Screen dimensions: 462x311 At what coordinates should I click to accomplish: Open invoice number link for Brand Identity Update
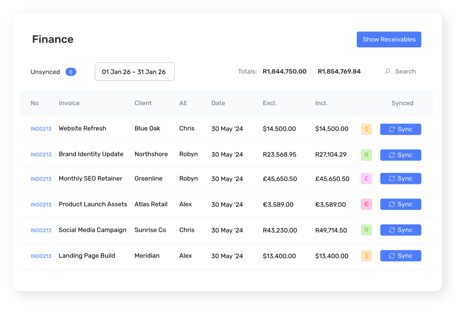41,155
